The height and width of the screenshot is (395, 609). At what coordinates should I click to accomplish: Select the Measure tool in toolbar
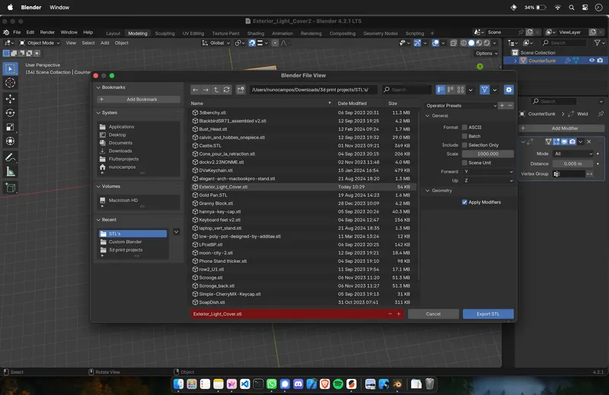[10, 172]
